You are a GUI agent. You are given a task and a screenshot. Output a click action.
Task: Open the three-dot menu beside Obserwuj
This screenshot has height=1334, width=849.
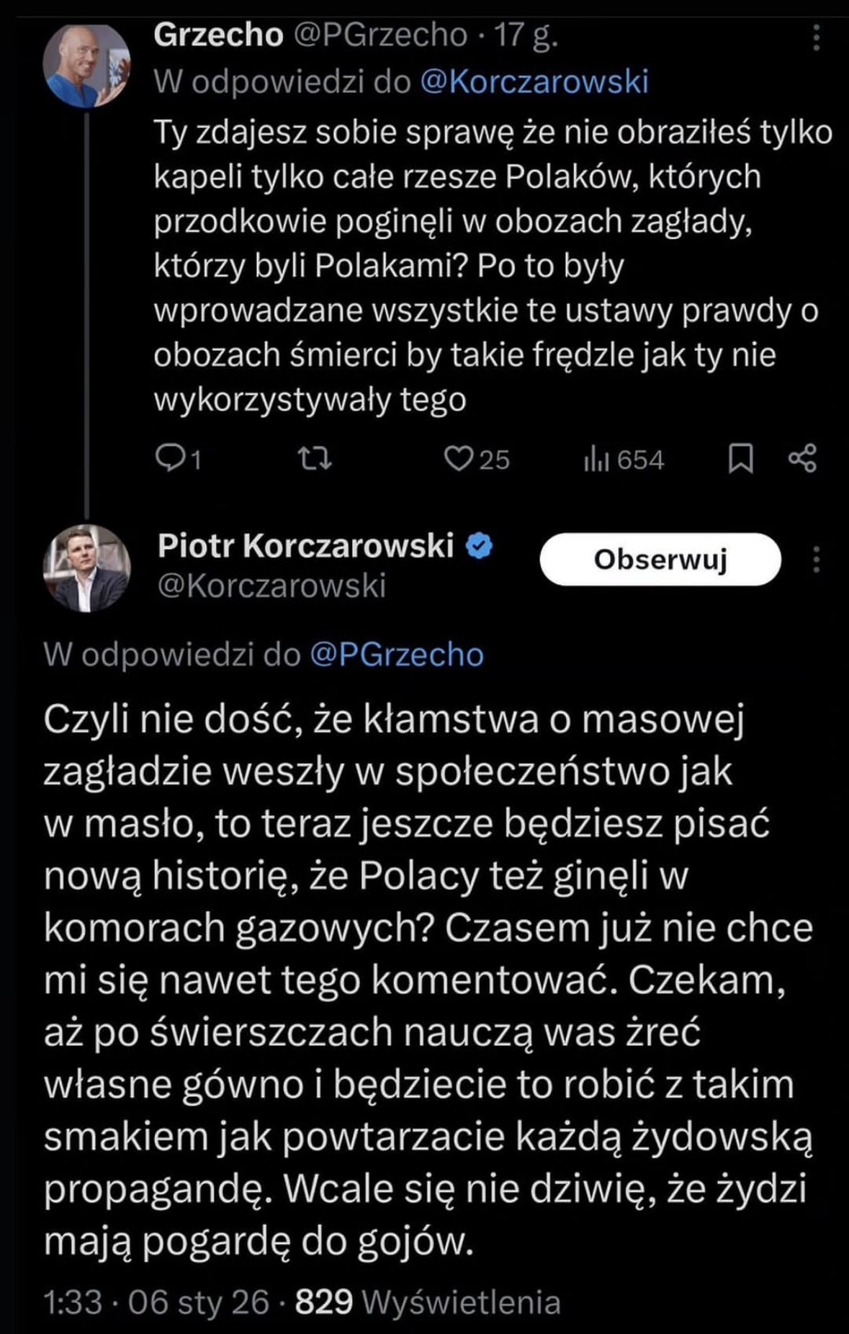tap(816, 559)
